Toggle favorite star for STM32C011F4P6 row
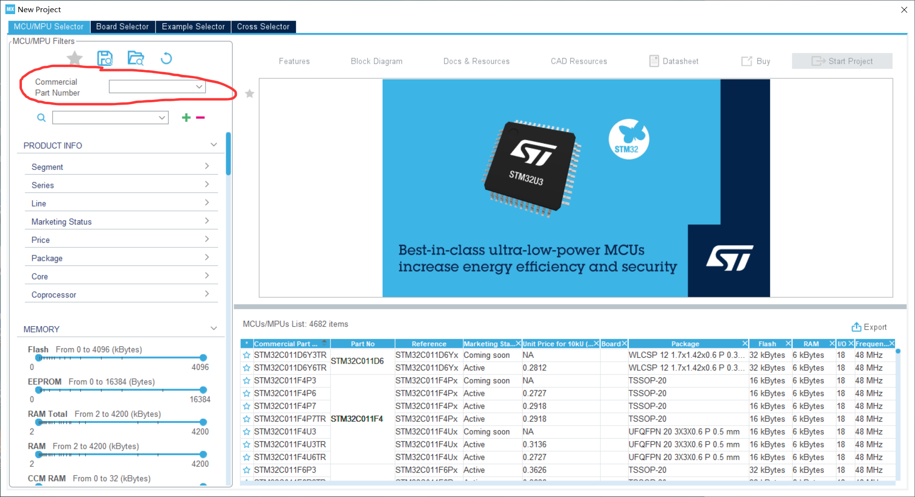915x497 pixels. (247, 393)
